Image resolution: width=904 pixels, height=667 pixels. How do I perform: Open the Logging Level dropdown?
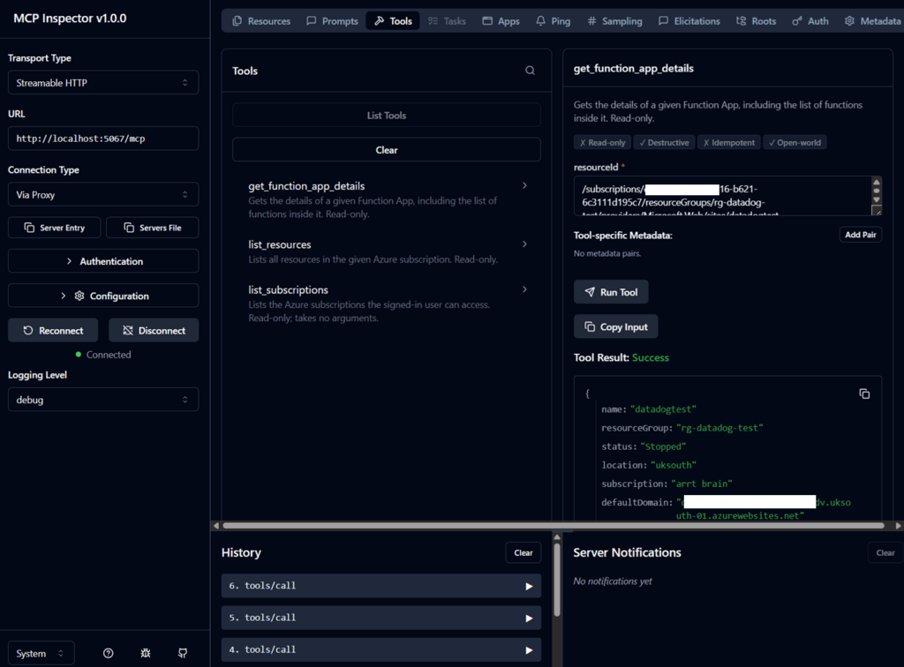103,400
